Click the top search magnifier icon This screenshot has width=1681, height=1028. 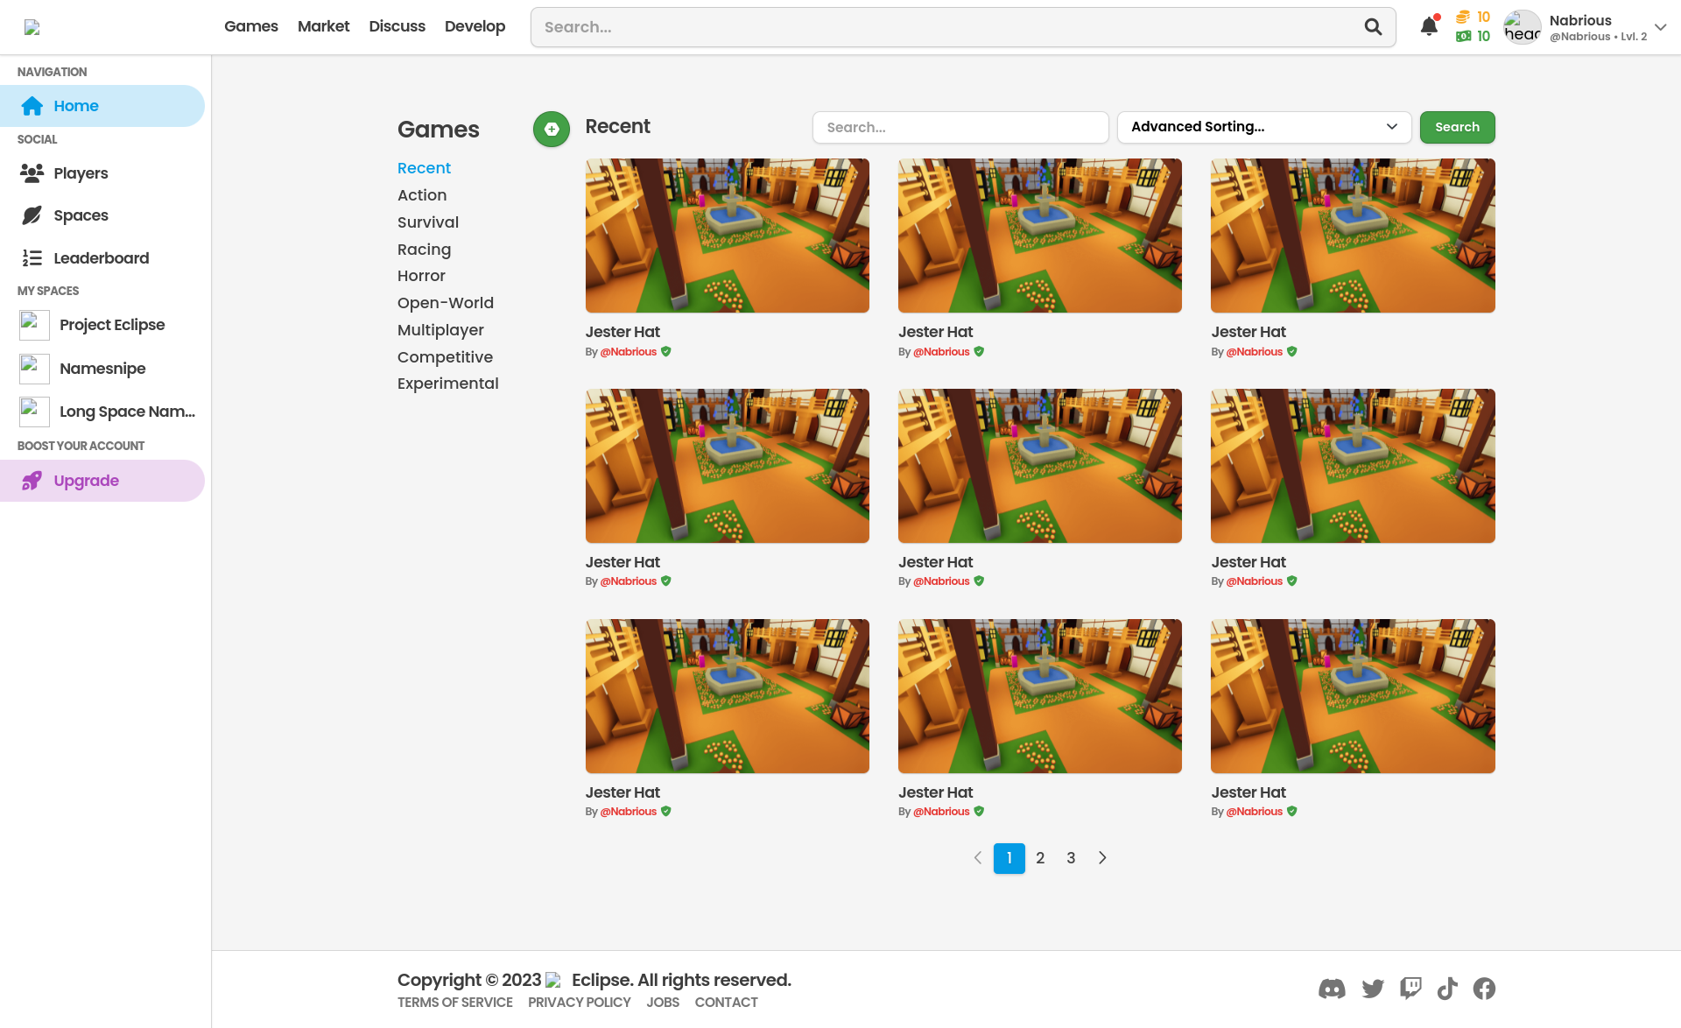point(1373,27)
